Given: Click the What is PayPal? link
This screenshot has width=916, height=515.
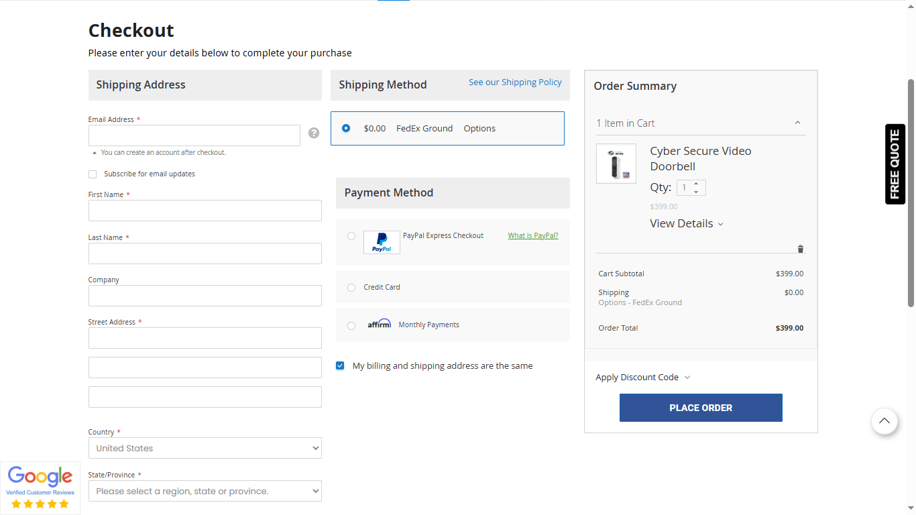Looking at the screenshot, I should click(533, 235).
